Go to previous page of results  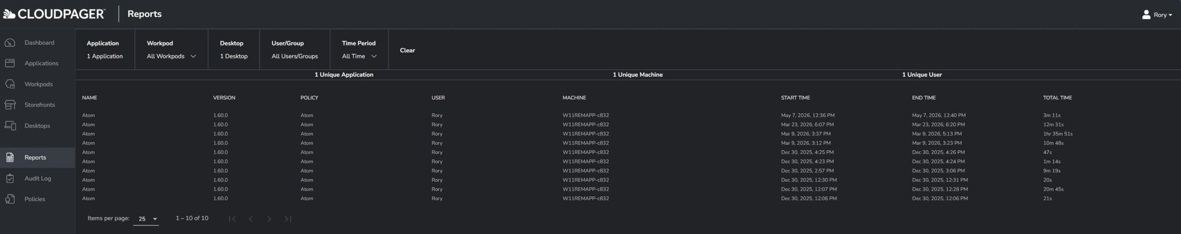click(x=251, y=219)
